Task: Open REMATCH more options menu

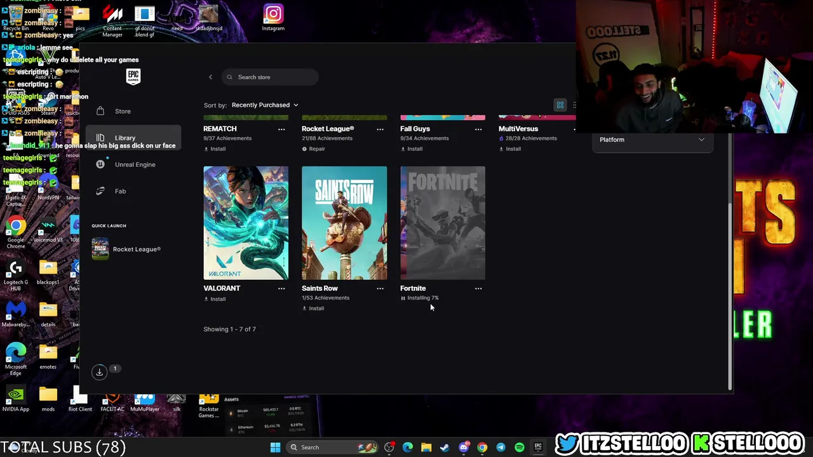Action: [281, 129]
